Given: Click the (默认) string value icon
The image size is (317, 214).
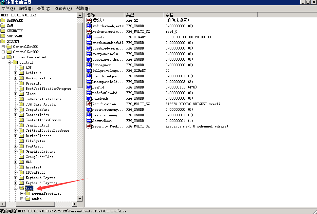Looking at the screenshot, I should pos(89,20).
